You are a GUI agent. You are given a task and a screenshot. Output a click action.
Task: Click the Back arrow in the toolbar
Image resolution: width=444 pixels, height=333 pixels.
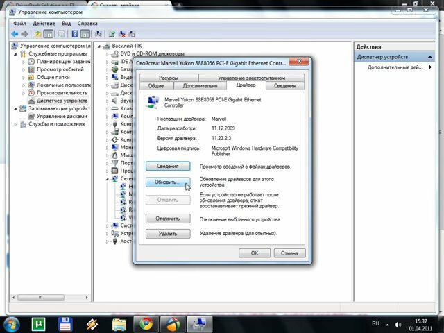pos(15,34)
